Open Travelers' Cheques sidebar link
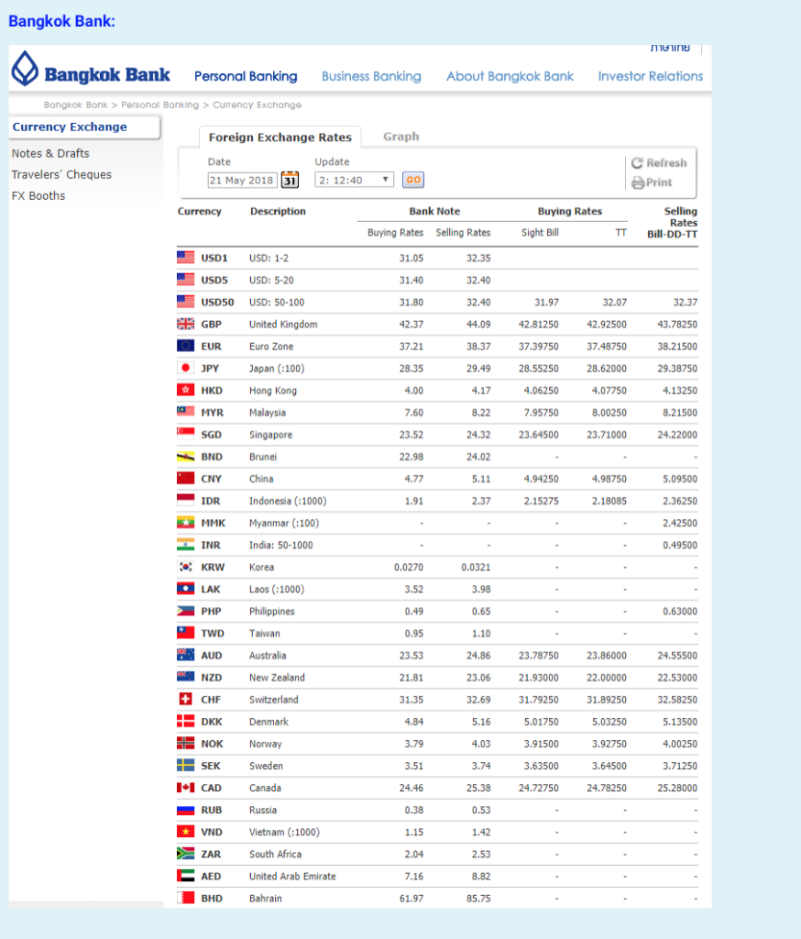This screenshot has height=939, width=801. click(x=61, y=174)
